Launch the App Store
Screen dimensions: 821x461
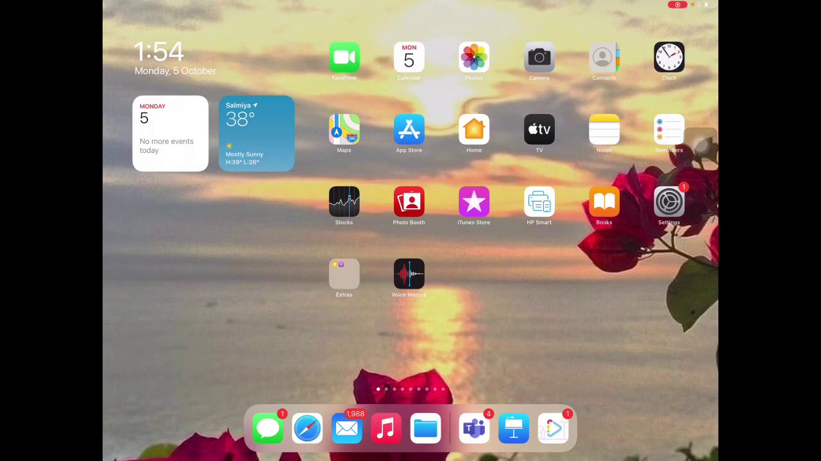409,130
